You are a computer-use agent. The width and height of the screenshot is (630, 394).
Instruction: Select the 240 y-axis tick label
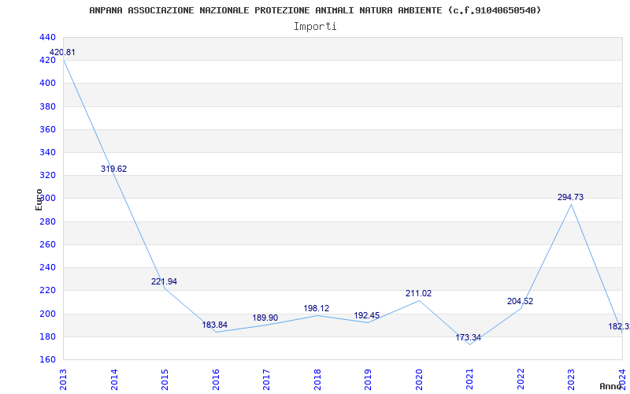pyautogui.click(x=47, y=267)
